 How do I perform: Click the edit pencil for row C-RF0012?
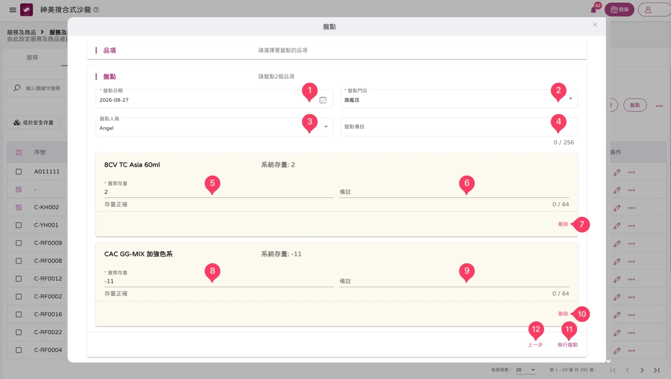tap(617, 279)
